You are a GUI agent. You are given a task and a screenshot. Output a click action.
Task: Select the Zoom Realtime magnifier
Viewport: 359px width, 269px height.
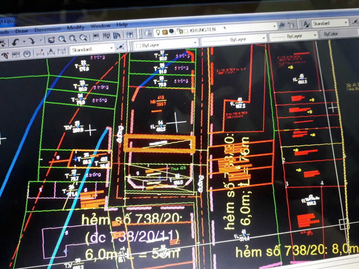[62, 40]
